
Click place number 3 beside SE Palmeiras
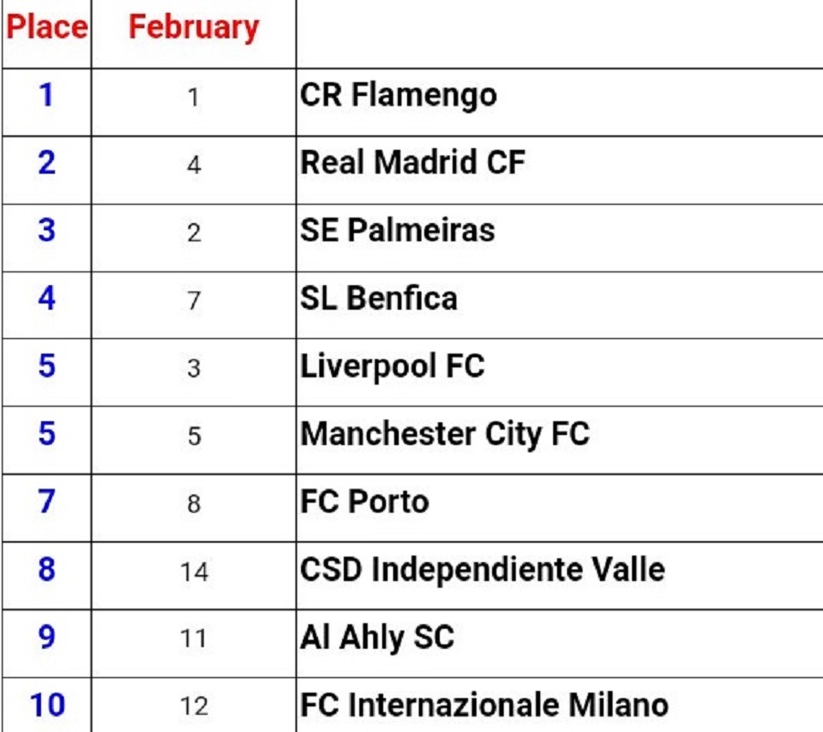pyautogui.click(x=47, y=230)
